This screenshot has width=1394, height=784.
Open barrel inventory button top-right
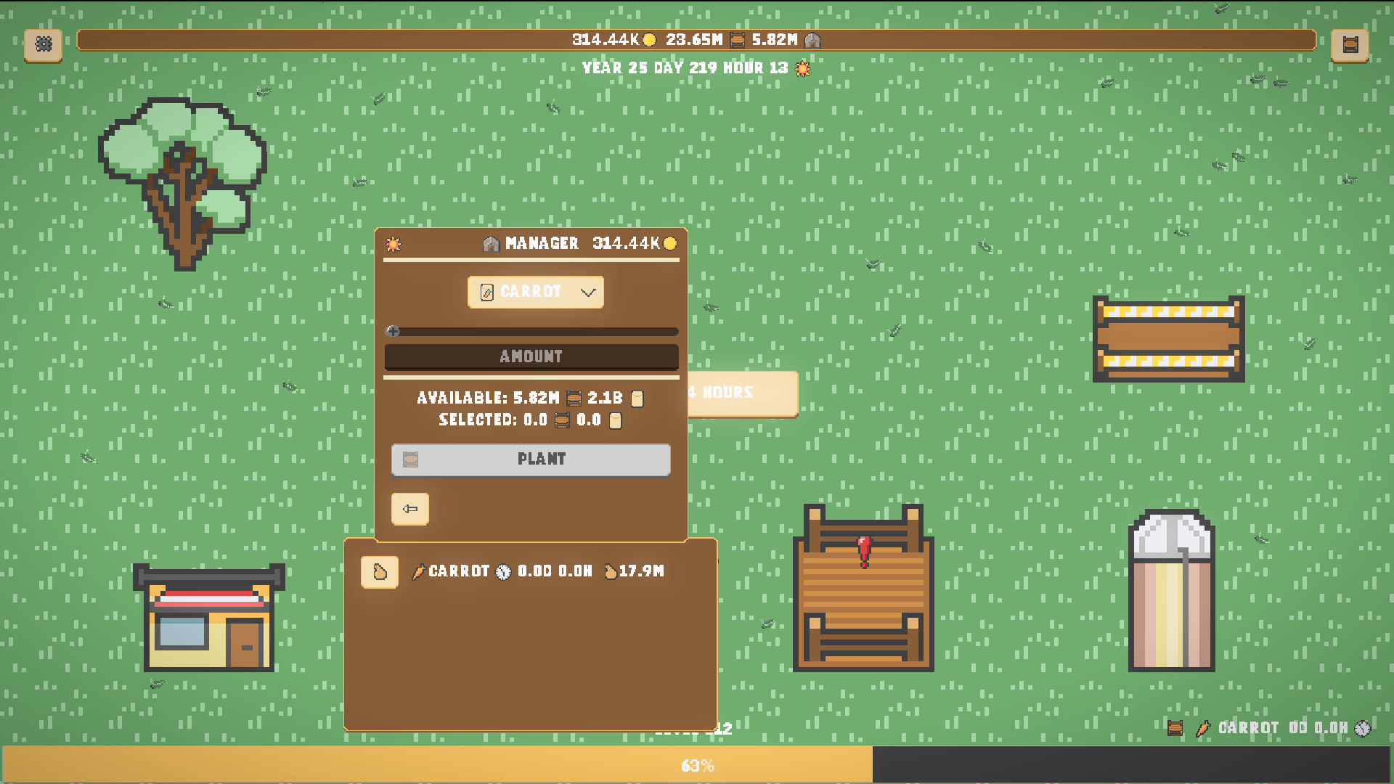point(1350,45)
